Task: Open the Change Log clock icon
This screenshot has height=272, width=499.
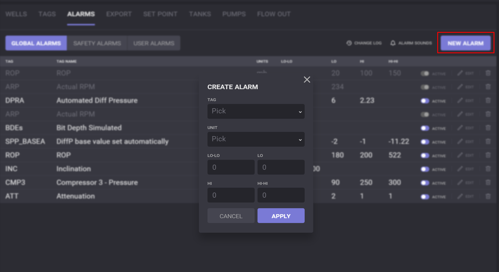Action: [349, 43]
